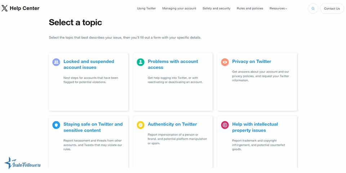Open the Safety and security menu
The height and width of the screenshot is (173, 346).
point(216,9)
